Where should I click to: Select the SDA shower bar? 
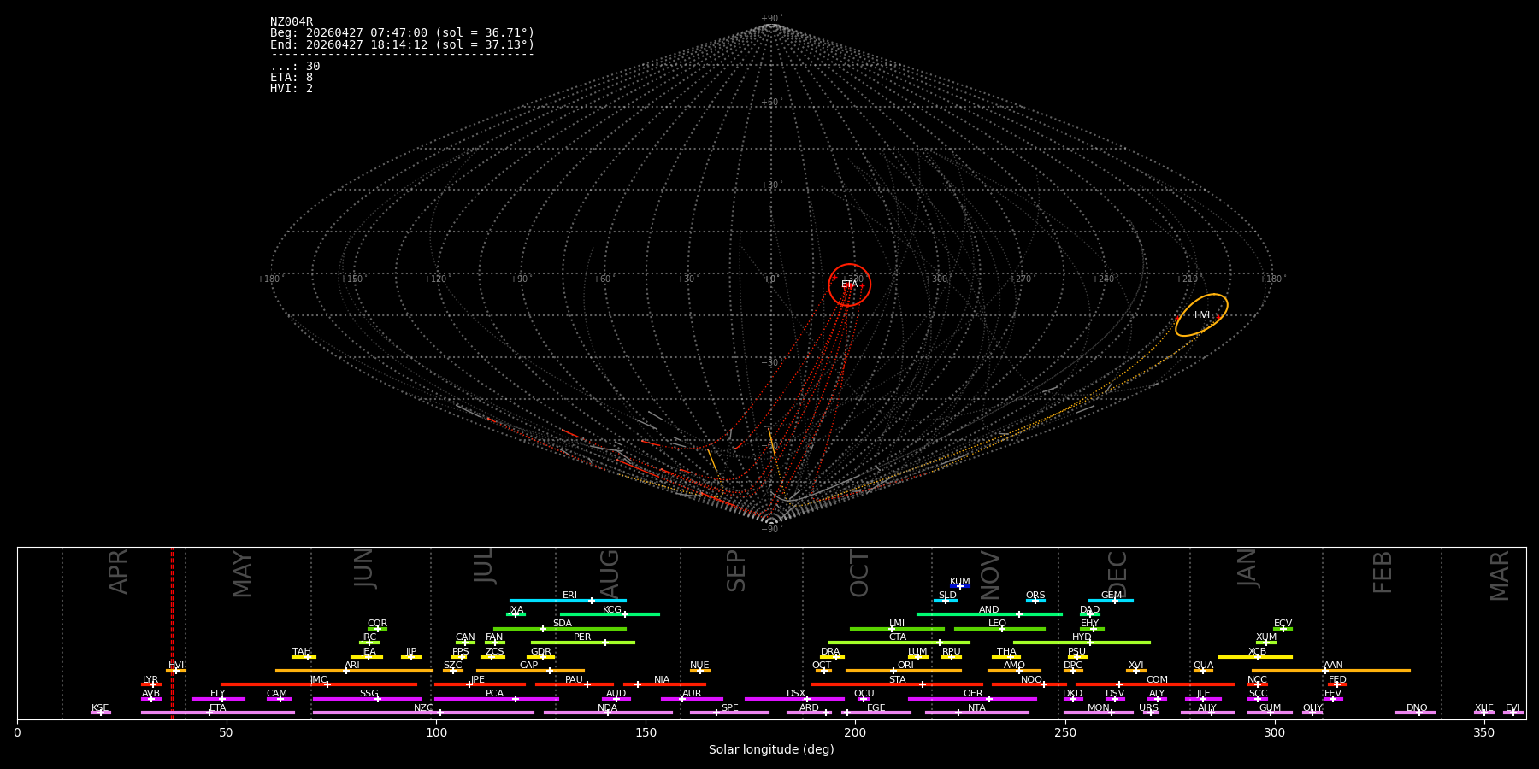pos(560,629)
